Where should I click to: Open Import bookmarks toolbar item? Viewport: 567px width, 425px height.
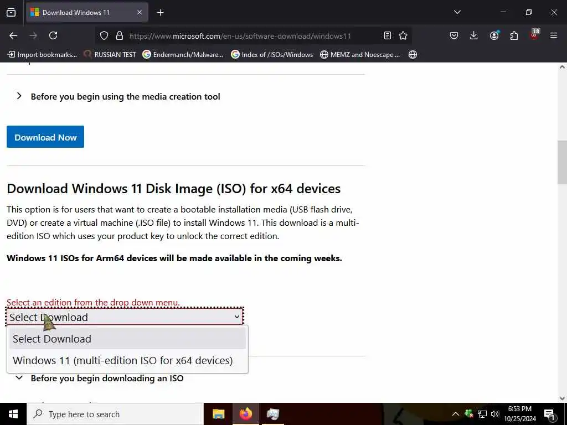point(42,55)
